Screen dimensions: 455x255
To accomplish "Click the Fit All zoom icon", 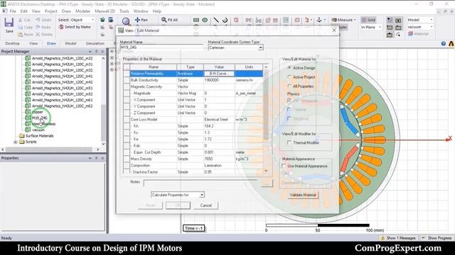I will tap(164, 20).
